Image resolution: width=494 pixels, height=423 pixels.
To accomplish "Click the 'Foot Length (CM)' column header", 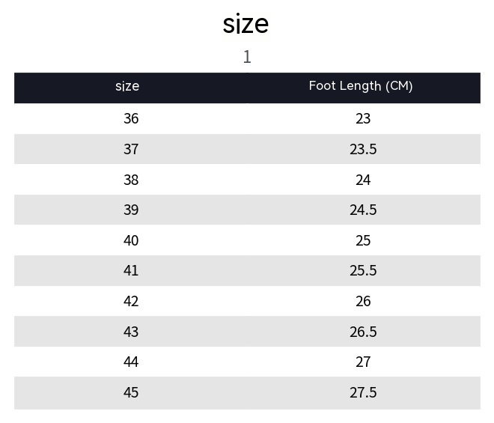I will 361,86.
